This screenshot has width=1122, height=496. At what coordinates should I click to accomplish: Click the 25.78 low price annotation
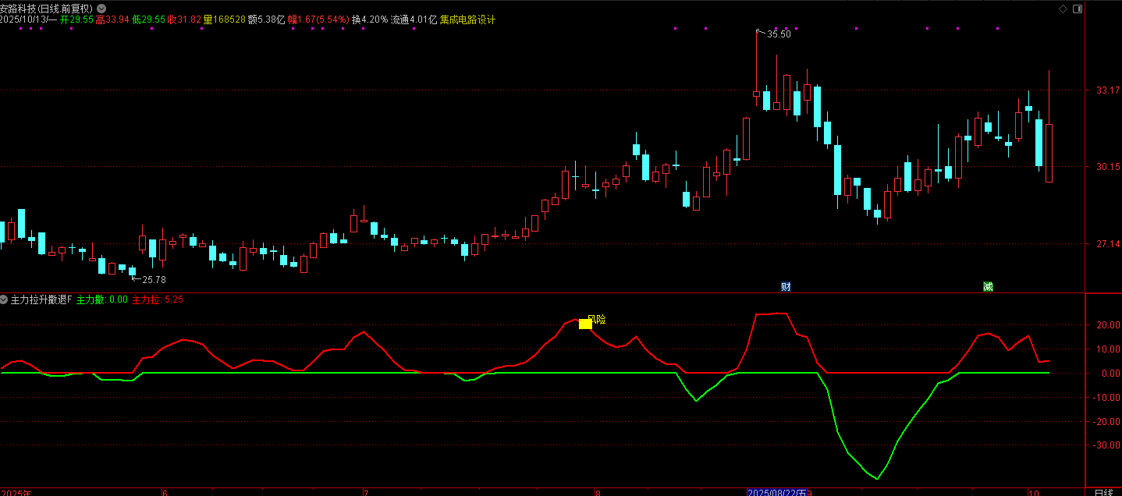[154, 279]
